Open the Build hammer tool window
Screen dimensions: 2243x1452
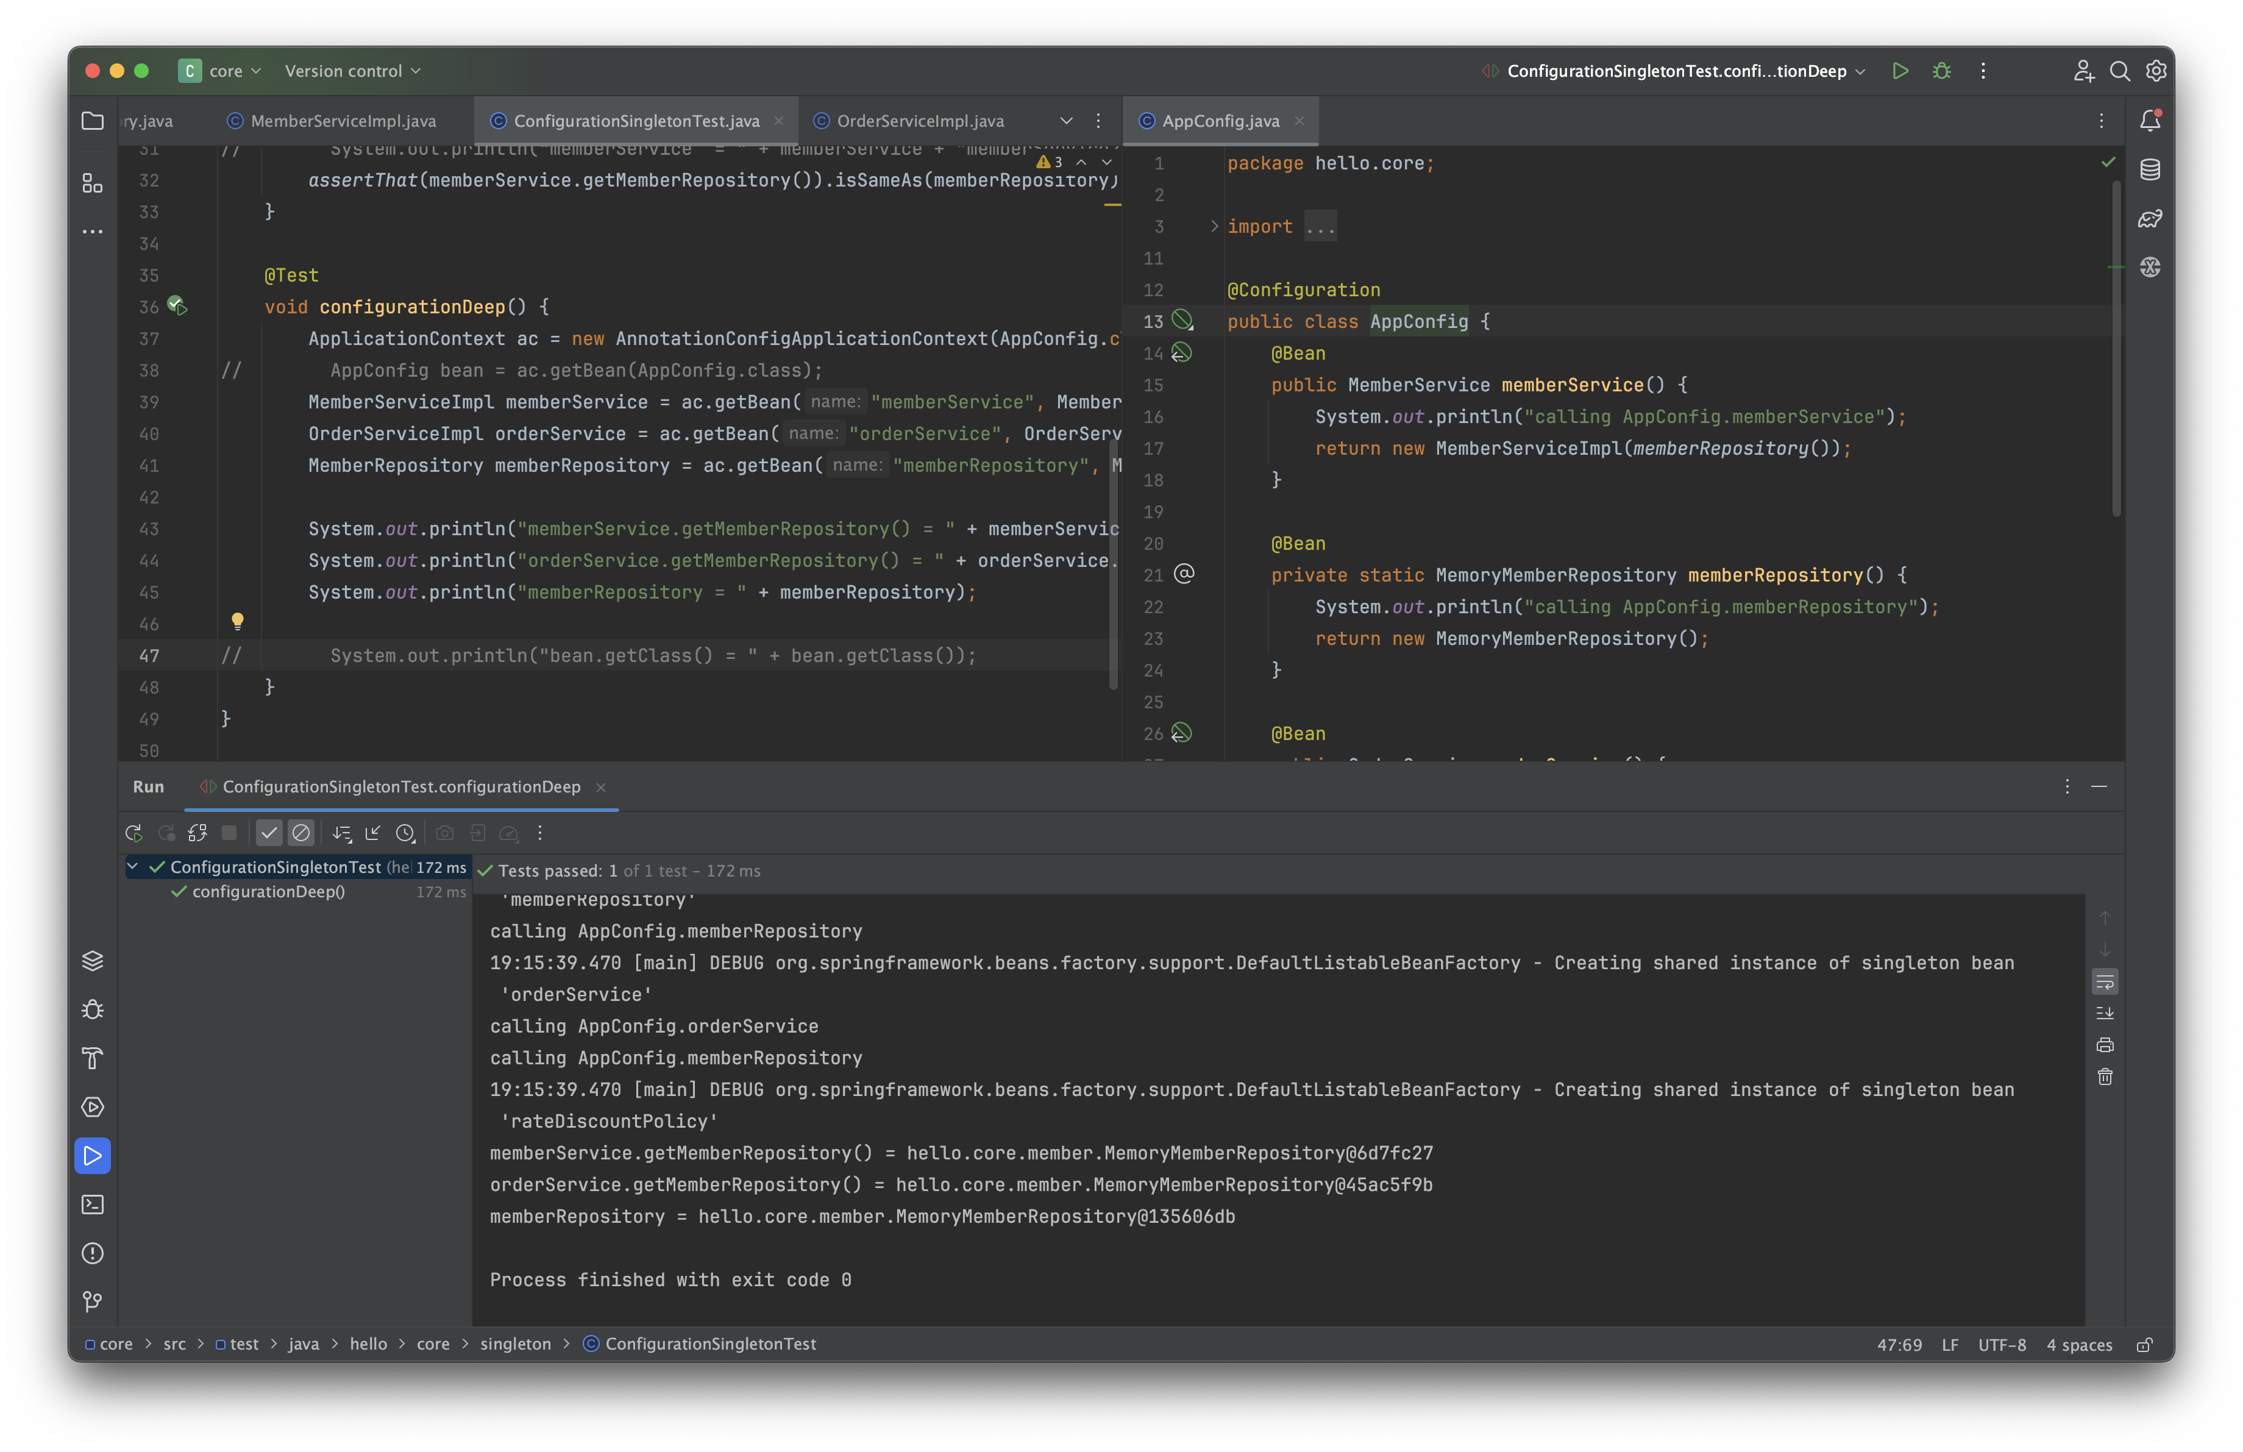[93, 1058]
